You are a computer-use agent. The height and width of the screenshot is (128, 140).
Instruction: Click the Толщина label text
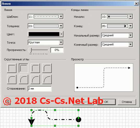pos(13,26)
